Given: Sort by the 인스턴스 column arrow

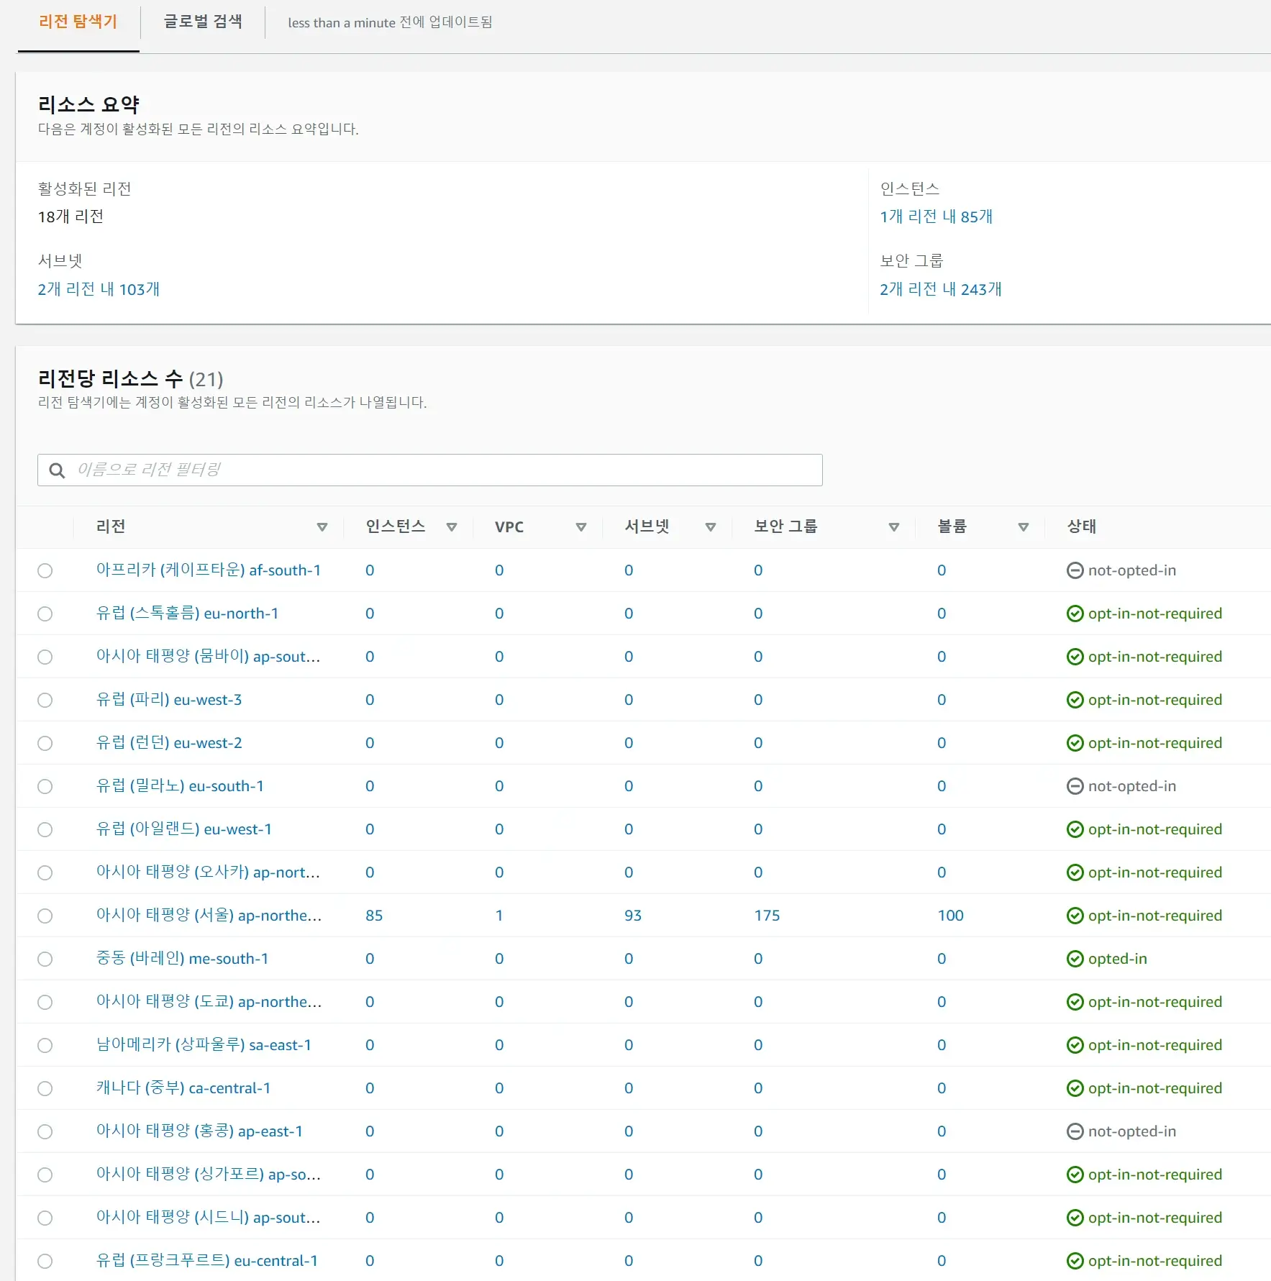Looking at the screenshot, I should coord(452,527).
